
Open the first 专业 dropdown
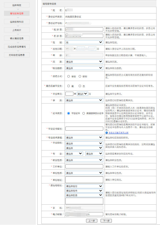(x=74, y=154)
